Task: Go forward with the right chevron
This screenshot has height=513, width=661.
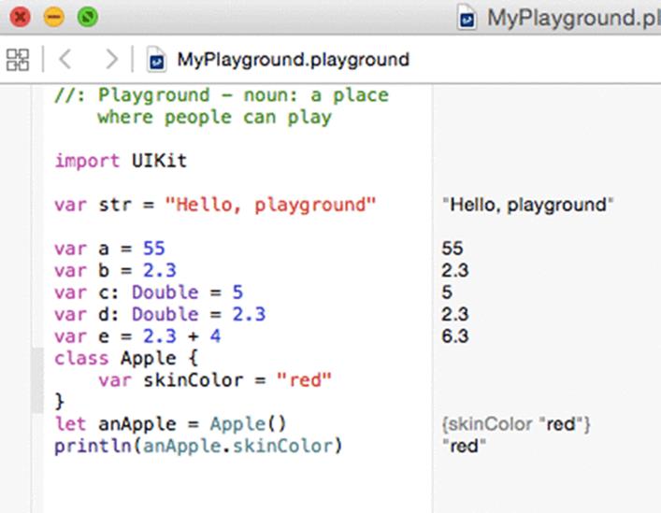Action: coord(111,59)
